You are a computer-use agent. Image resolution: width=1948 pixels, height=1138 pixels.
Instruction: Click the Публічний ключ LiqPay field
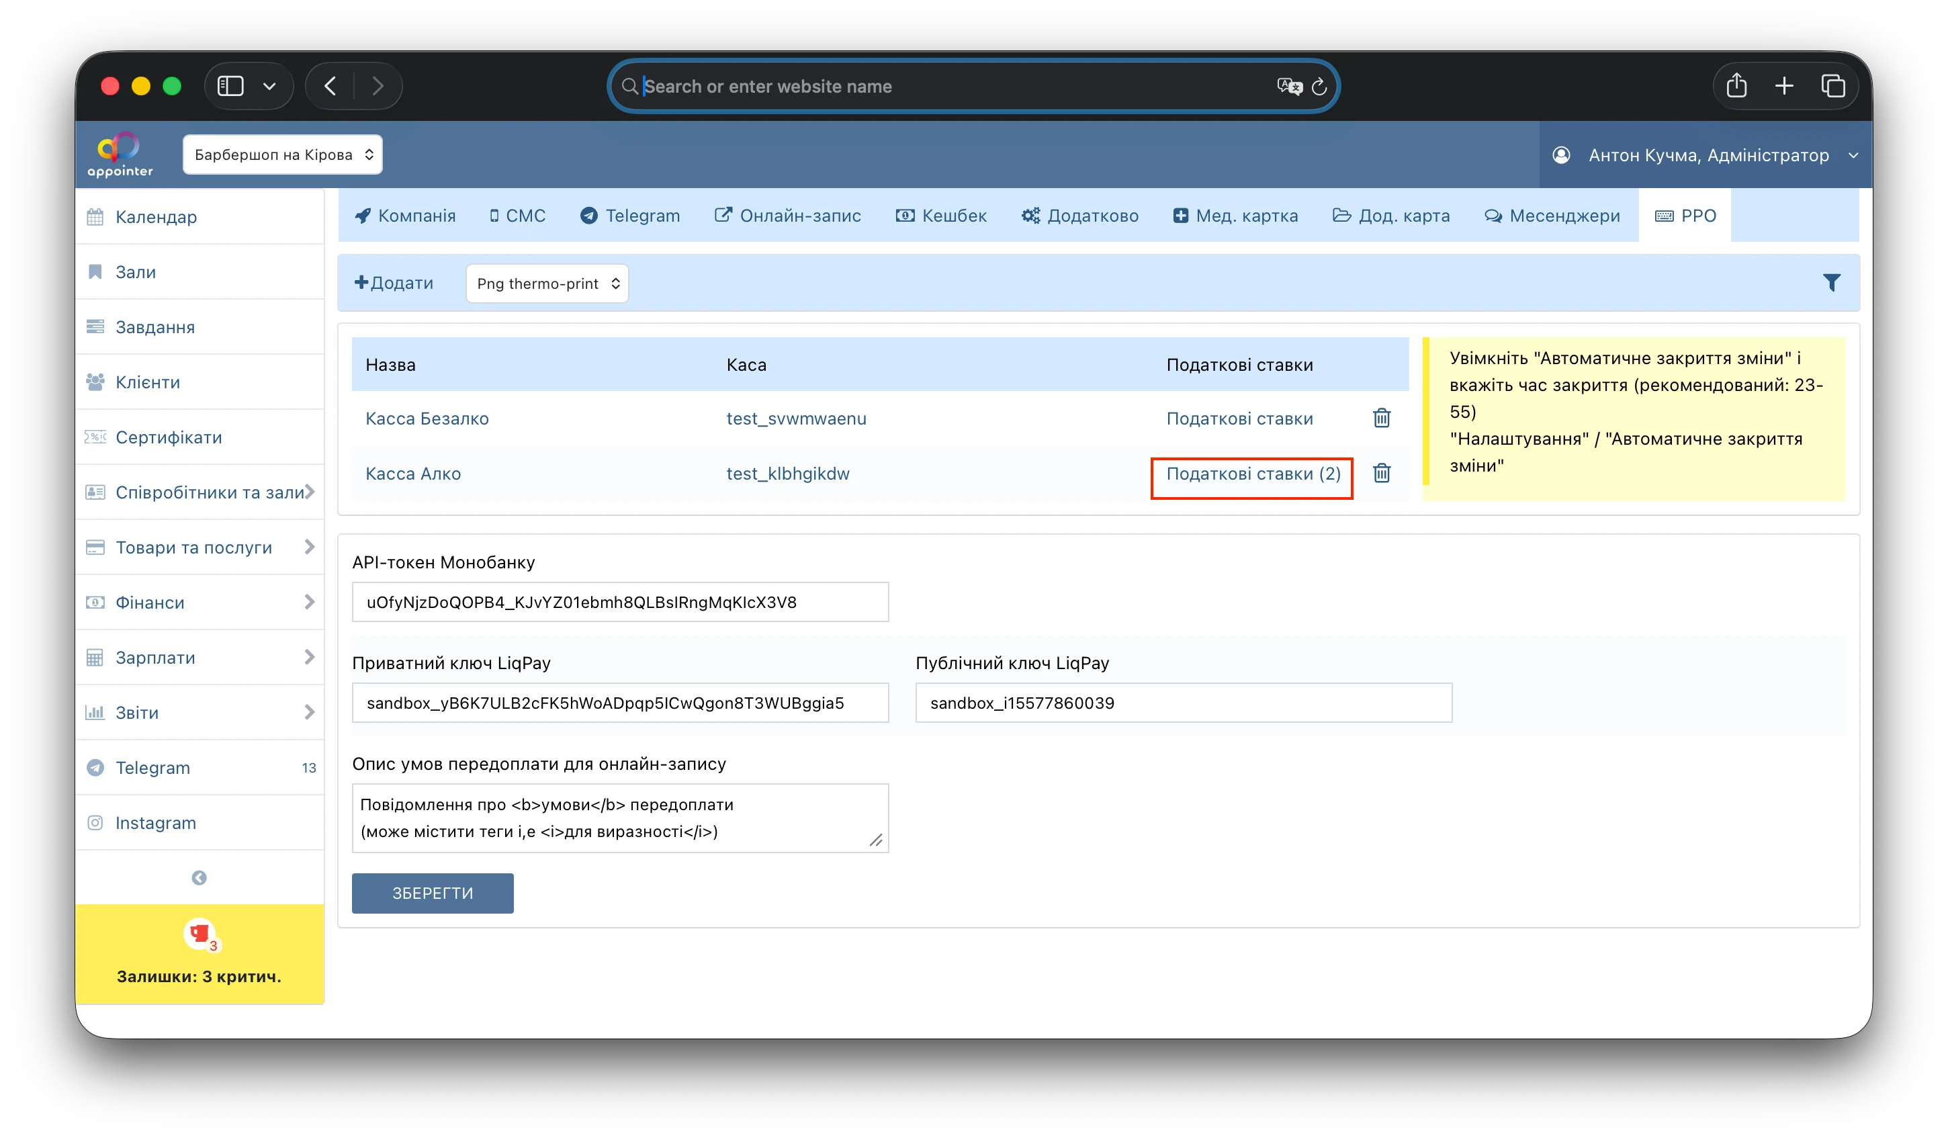[x=1184, y=702]
